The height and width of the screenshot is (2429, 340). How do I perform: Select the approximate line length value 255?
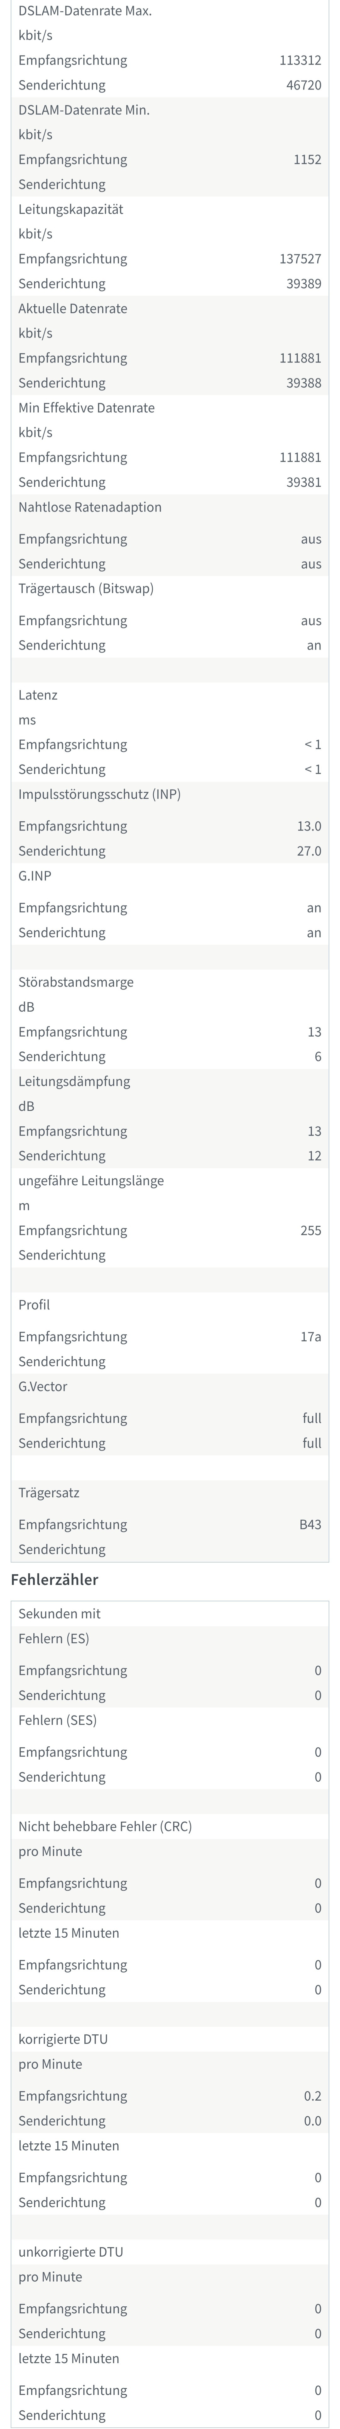[x=311, y=1230]
